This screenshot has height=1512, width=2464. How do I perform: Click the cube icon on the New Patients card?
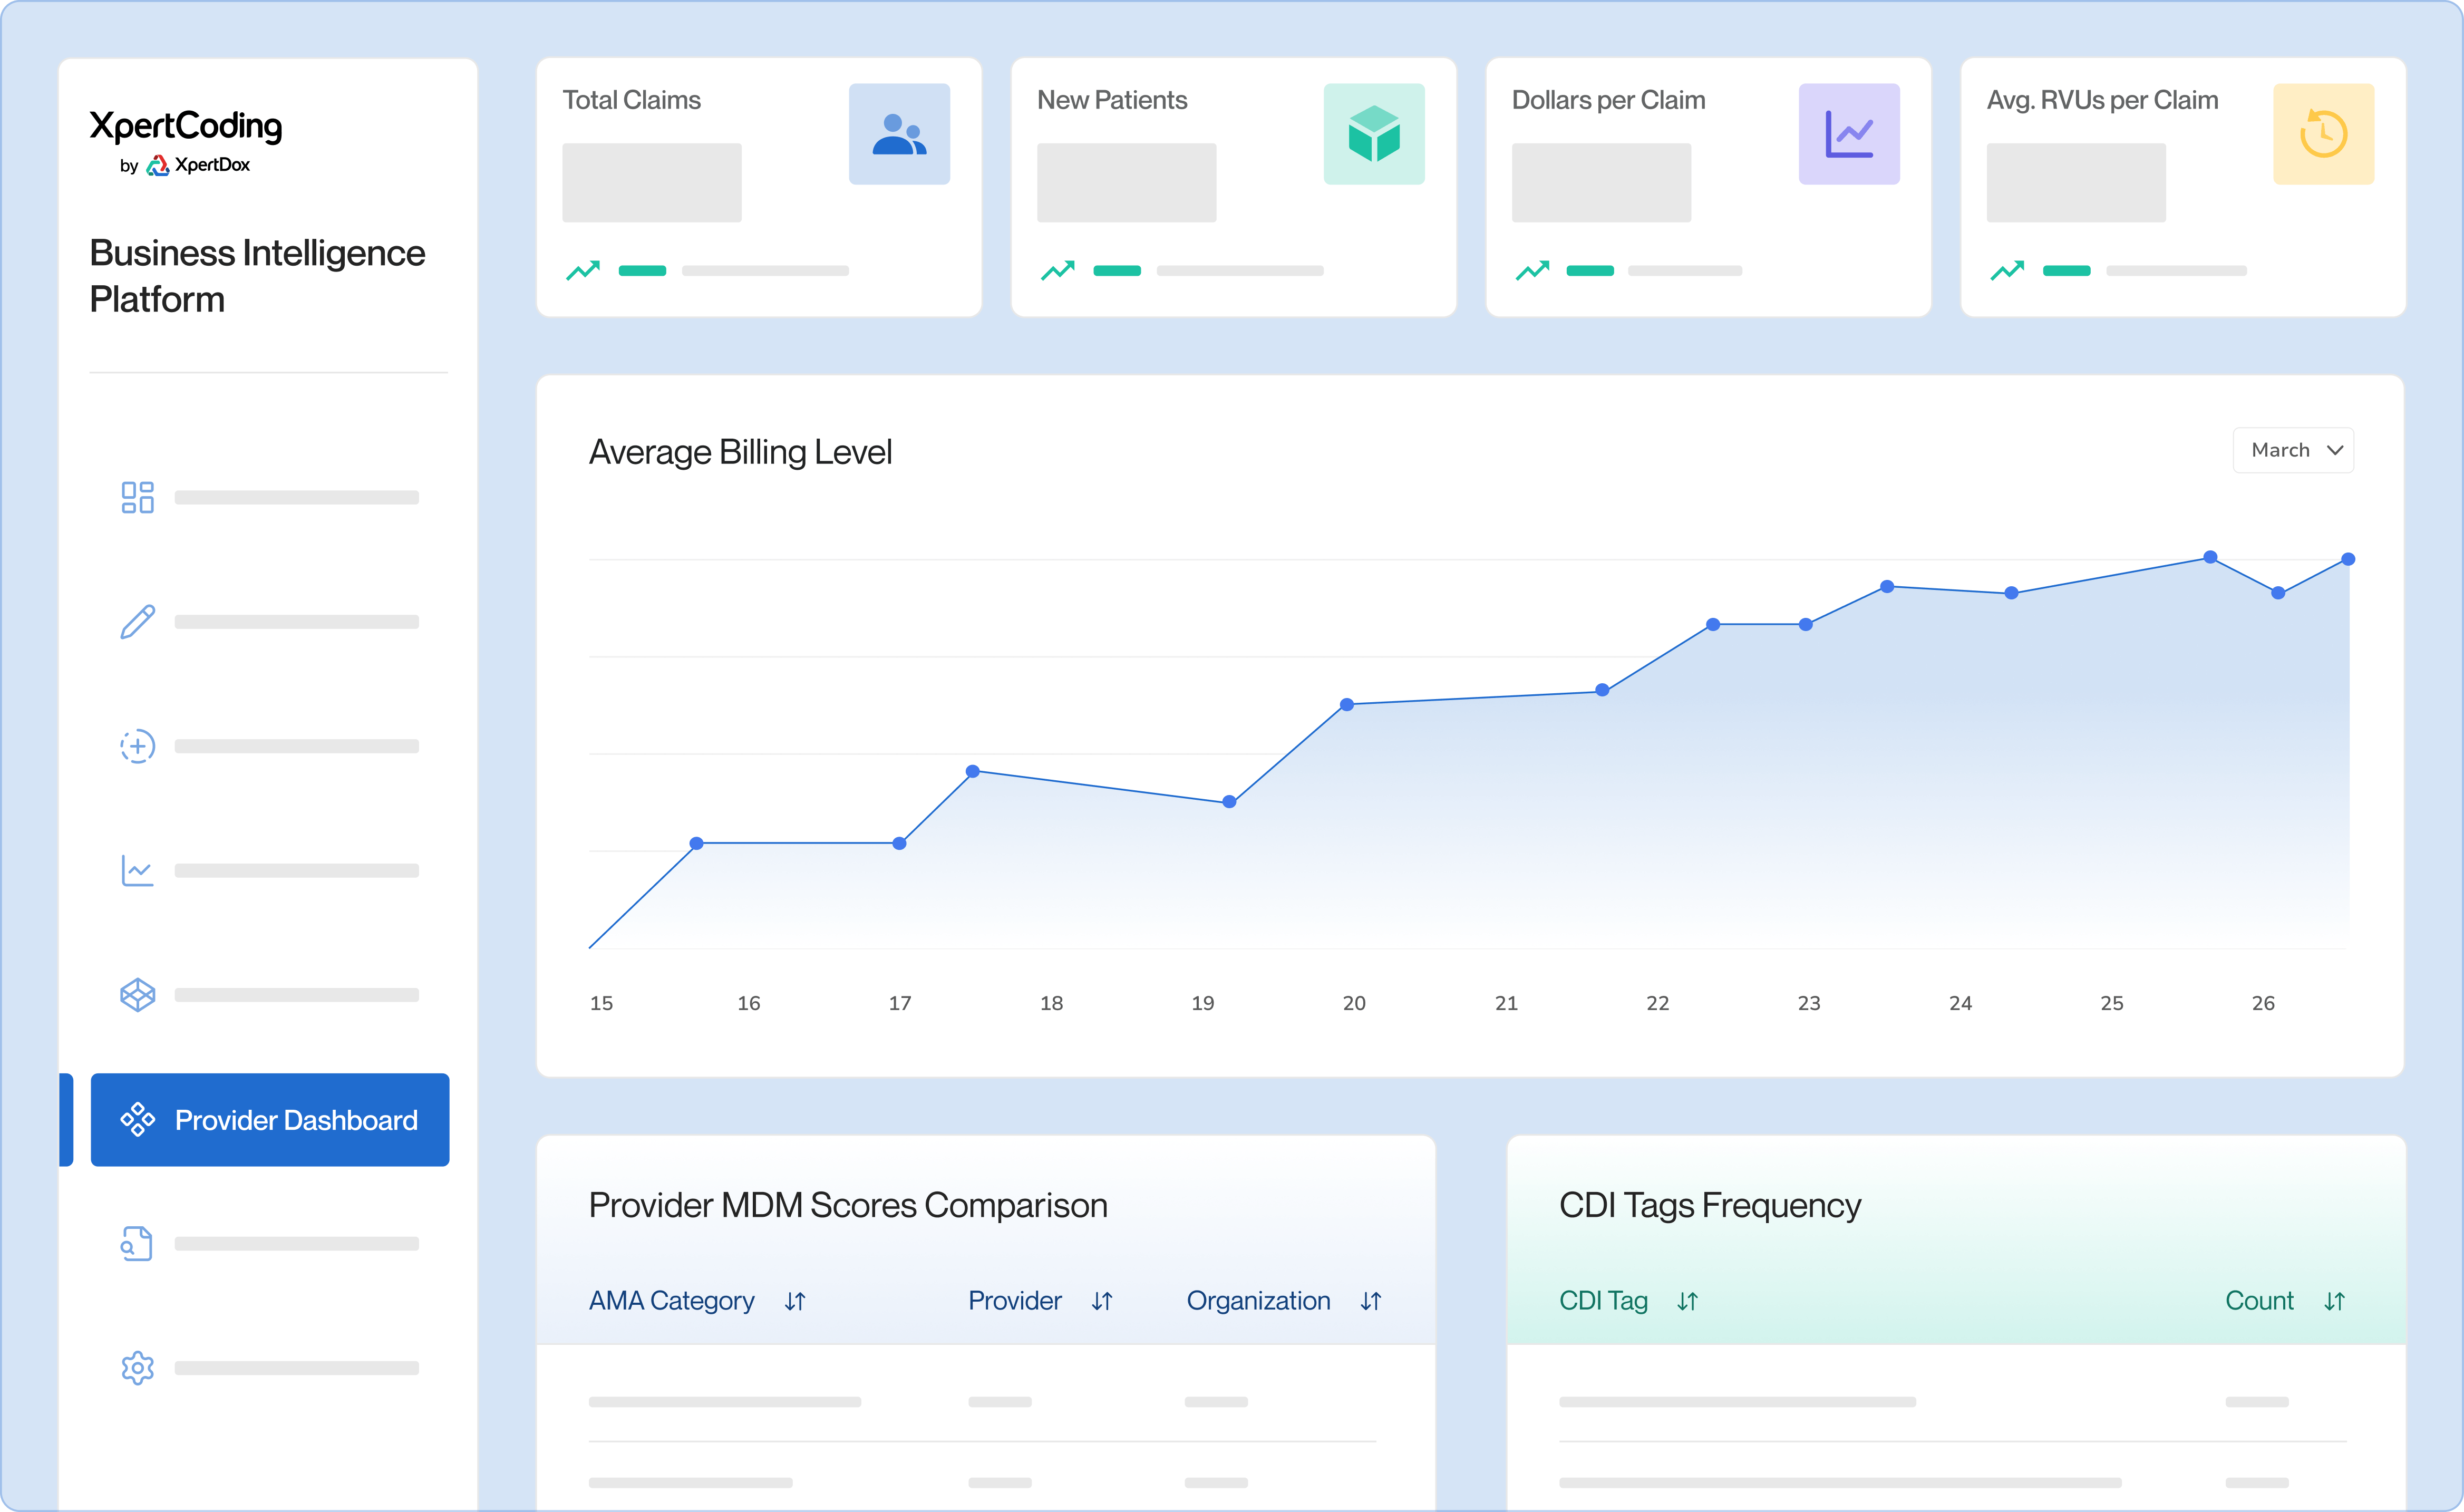coord(1374,133)
